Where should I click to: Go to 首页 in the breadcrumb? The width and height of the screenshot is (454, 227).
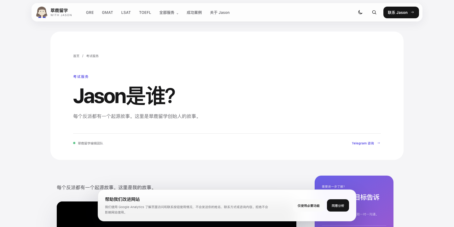(x=76, y=56)
